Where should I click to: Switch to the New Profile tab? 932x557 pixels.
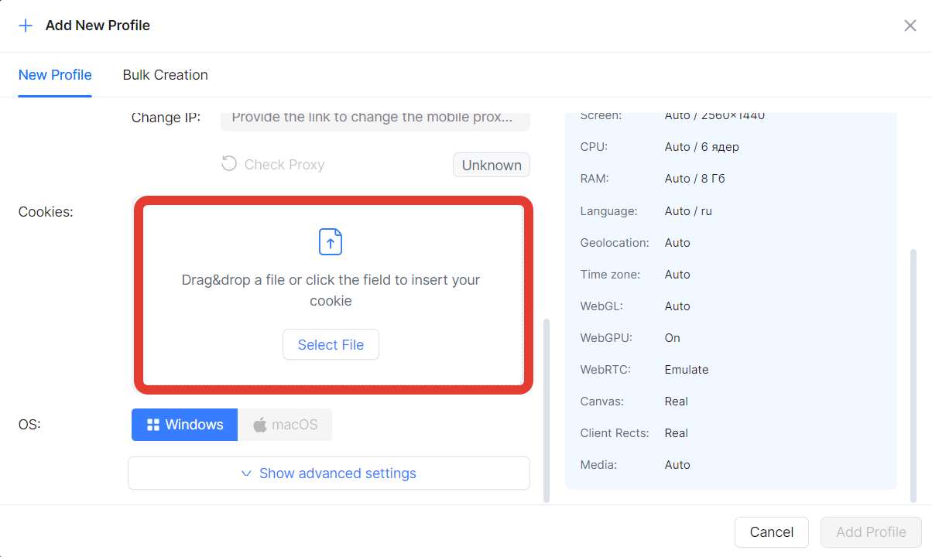point(55,75)
